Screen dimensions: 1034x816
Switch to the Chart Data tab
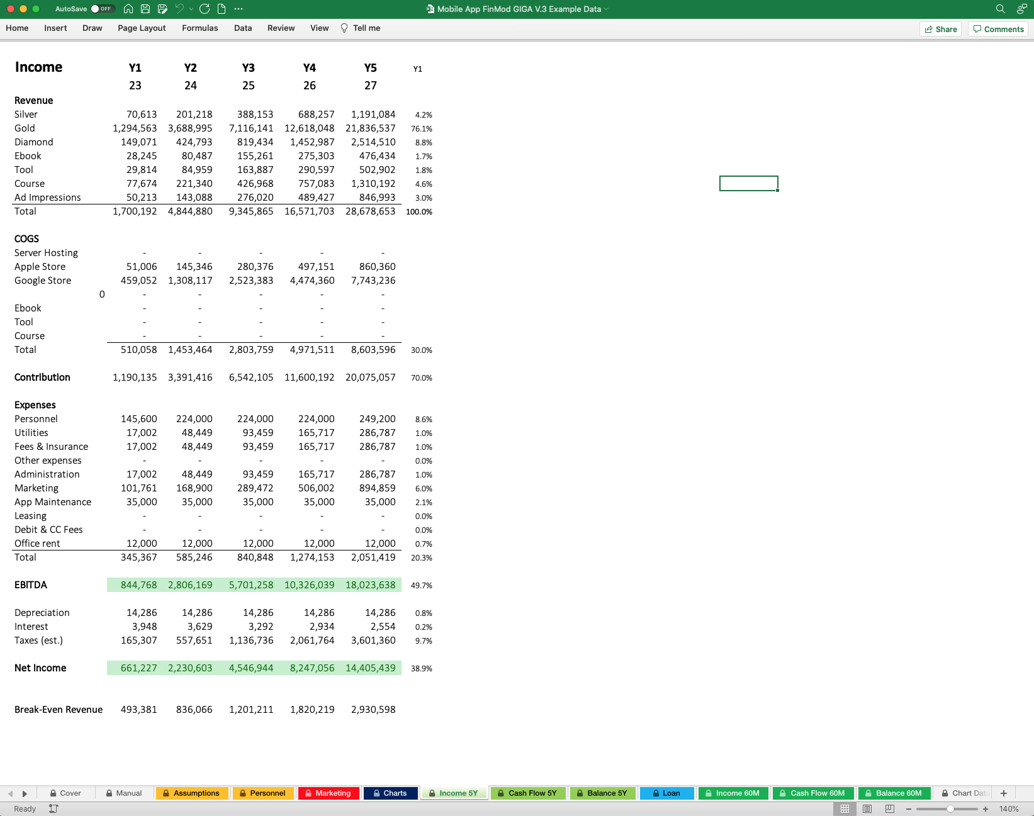[964, 793]
